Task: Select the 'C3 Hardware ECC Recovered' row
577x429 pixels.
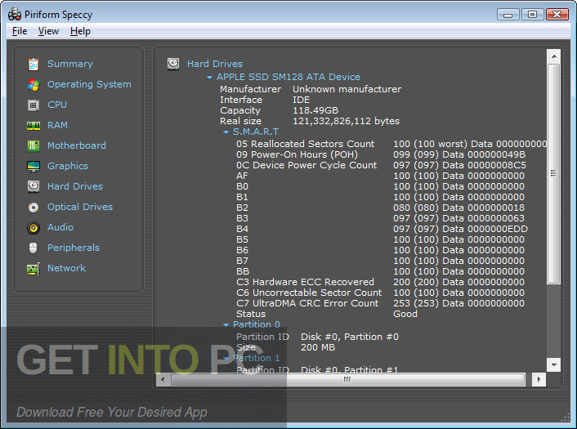Action: tap(381, 282)
